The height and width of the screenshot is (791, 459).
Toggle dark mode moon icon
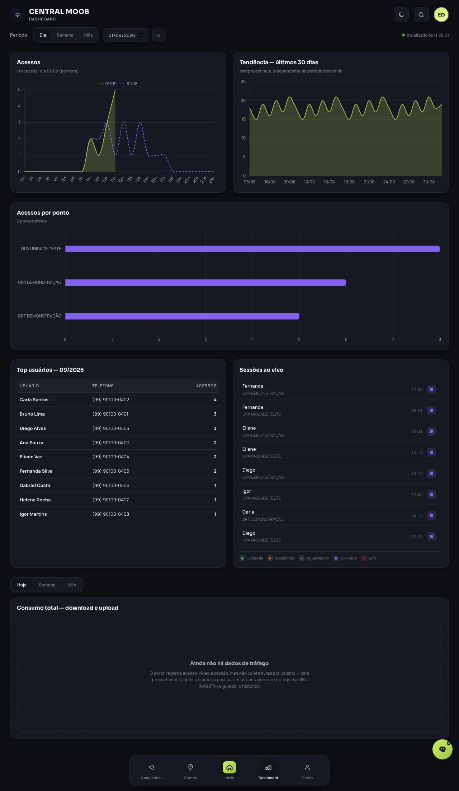(401, 15)
